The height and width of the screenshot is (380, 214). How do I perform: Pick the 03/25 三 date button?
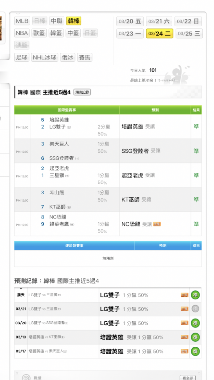(189, 34)
